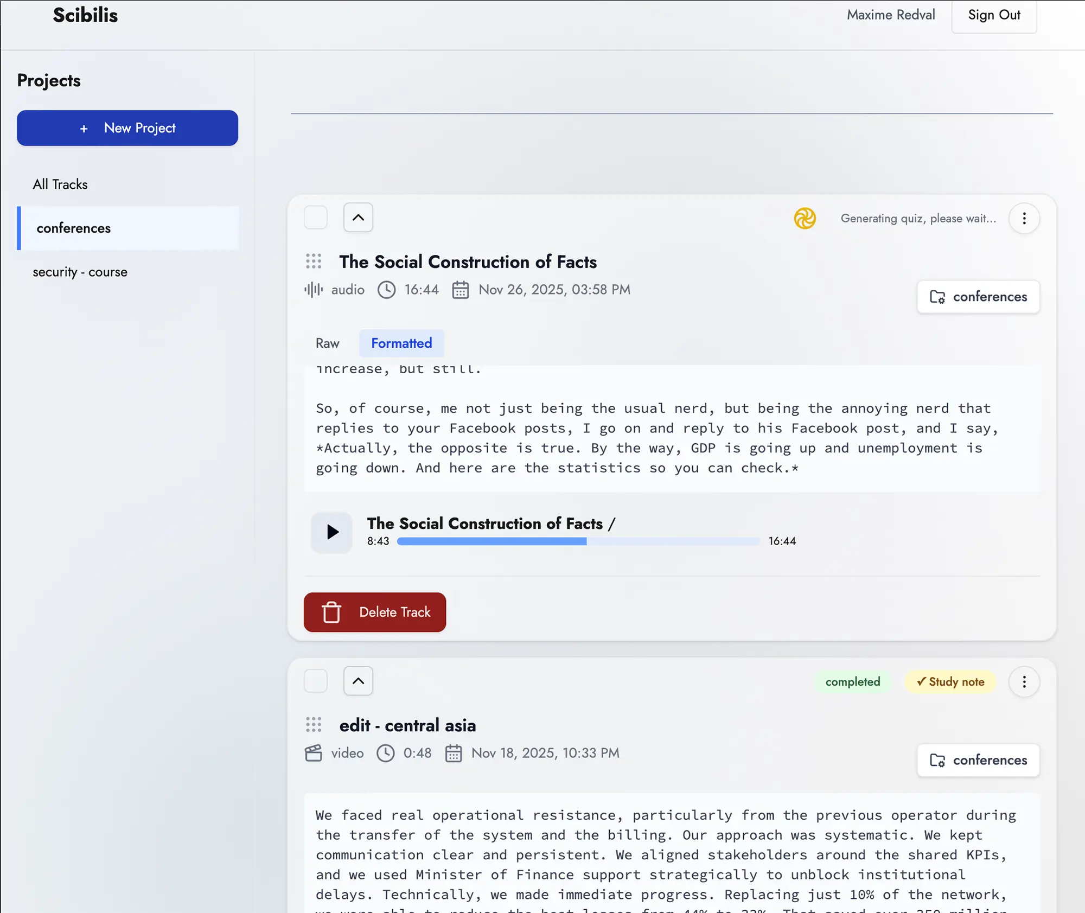
Task: Open security - course project in sidebar
Action: 80,272
